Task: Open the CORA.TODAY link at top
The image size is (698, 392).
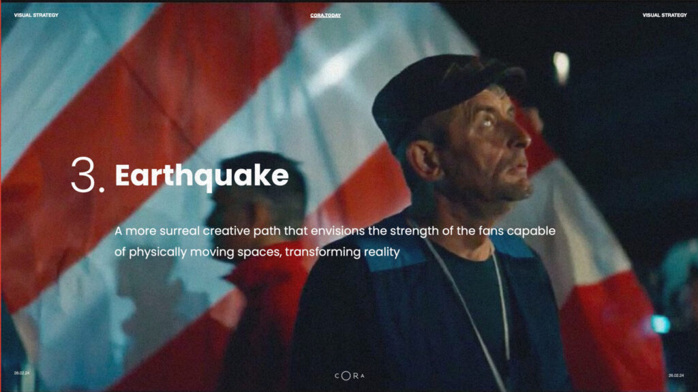Action: [x=325, y=15]
